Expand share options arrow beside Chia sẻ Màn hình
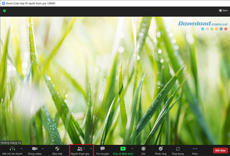Screen dimensions: 230x156 (132, 148)
